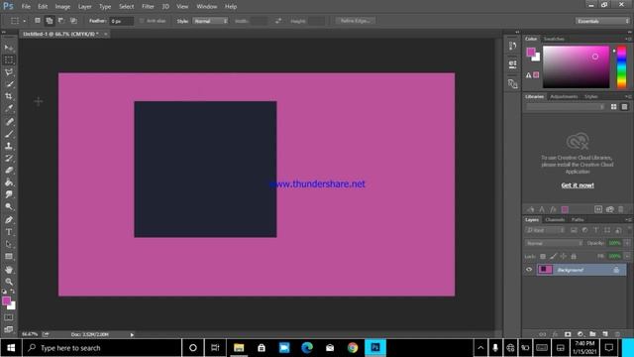
Task: Open the Opacity slider dropdown arrow
Action: click(x=627, y=243)
